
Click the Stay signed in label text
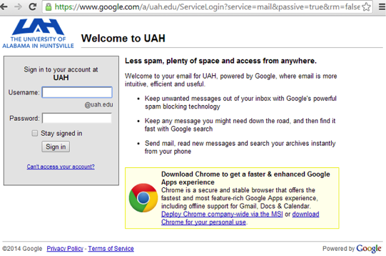point(61,133)
